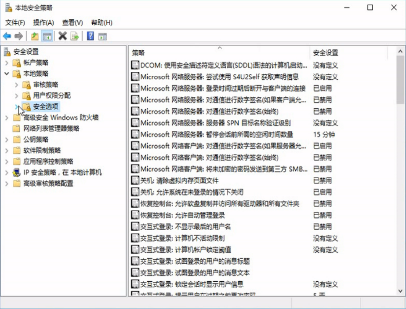Select policy 交互式登录: 锁定会话时显示用户信息
406x309 pixels.
[x=192, y=284]
